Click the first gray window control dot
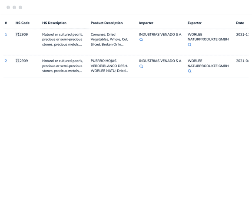The image size is (252, 217). tap(8, 7)
